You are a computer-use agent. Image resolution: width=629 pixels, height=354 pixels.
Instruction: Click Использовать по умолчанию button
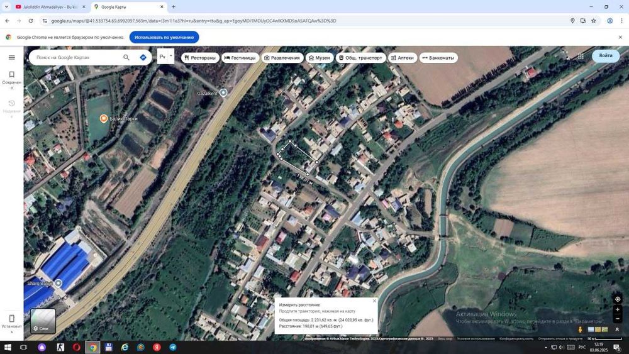[x=164, y=37]
